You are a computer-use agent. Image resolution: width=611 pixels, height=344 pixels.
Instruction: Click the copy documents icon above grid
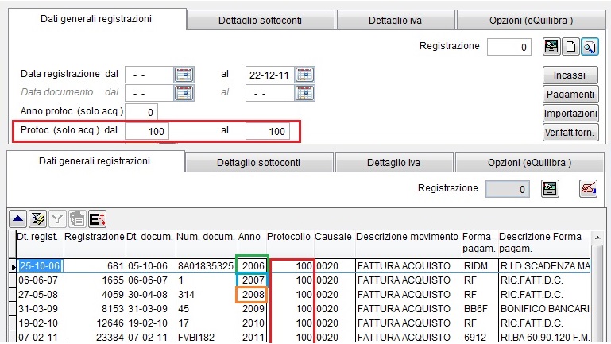[78, 218]
